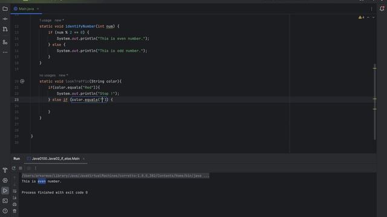
Task: Click the Run panel title label
Action: coord(17,159)
